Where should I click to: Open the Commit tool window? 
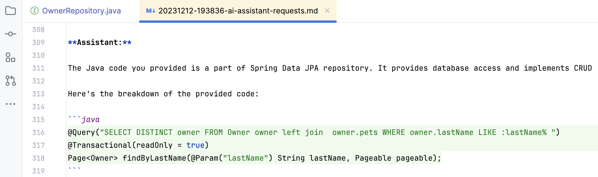(x=11, y=34)
